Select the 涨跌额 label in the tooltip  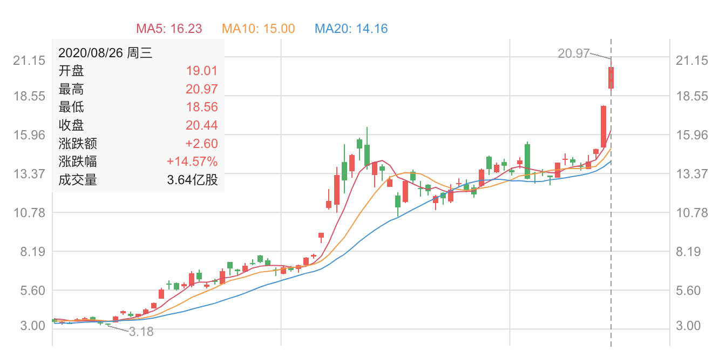point(78,144)
